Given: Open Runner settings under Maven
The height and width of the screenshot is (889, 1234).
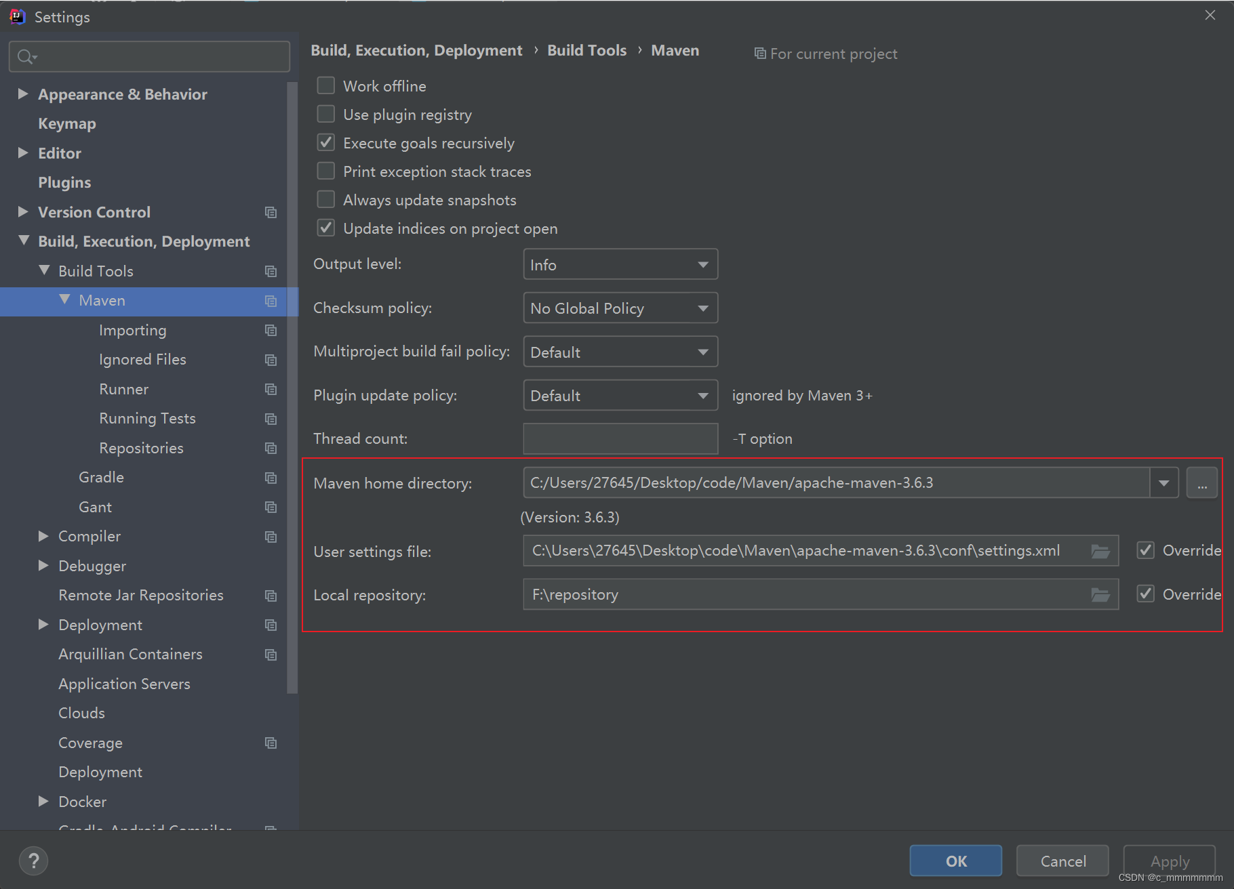Looking at the screenshot, I should (x=123, y=390).
